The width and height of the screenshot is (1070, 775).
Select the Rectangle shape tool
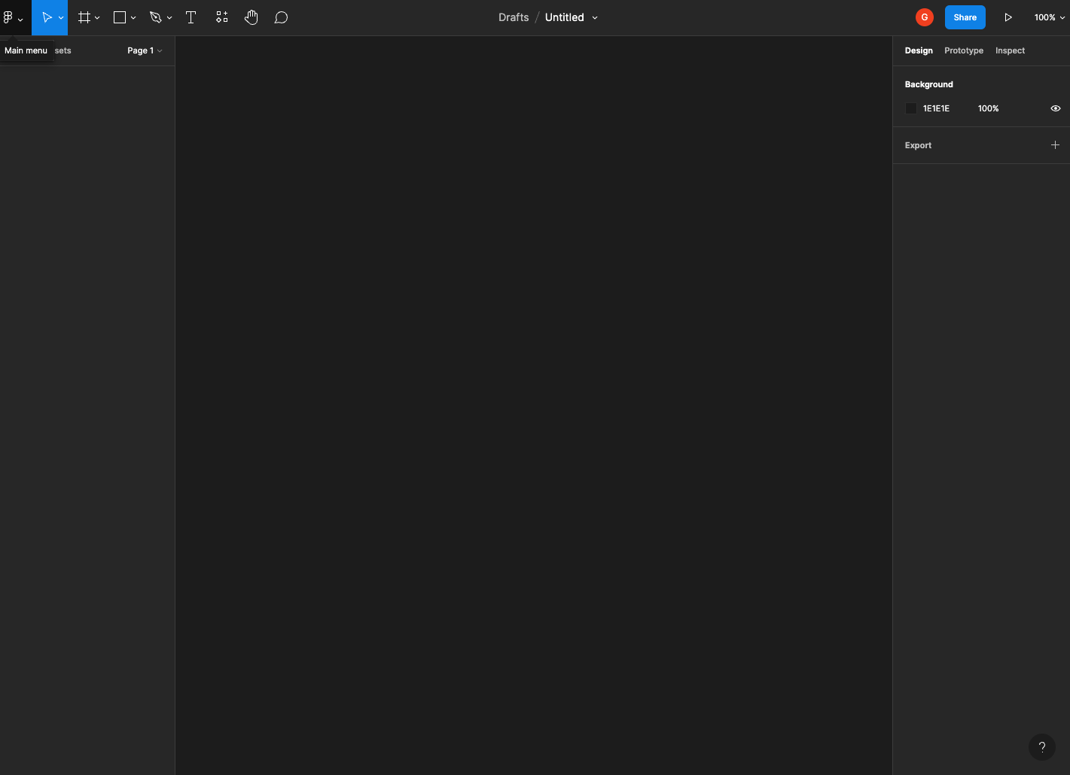[x=120, y=17]
